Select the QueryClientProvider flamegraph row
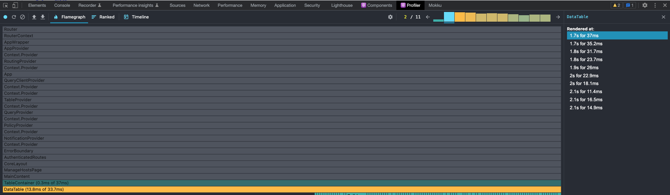 click(x=282, y=81)
